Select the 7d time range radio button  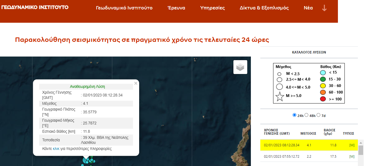(318, 115)
